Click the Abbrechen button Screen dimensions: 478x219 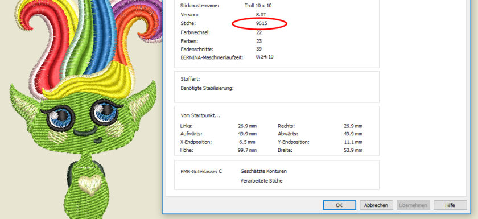(376, 205)
